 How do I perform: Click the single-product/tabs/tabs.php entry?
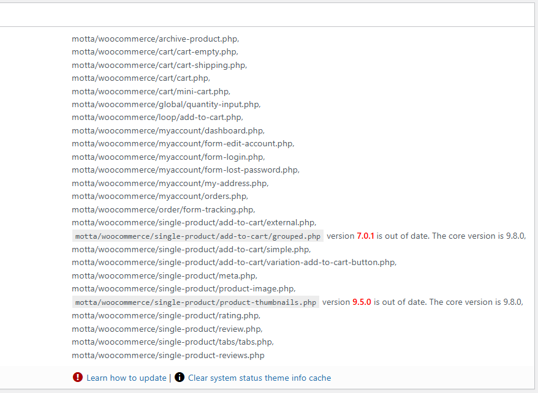173,342
